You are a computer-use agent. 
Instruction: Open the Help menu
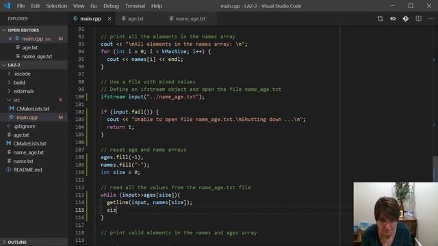(x=157, y=6)
